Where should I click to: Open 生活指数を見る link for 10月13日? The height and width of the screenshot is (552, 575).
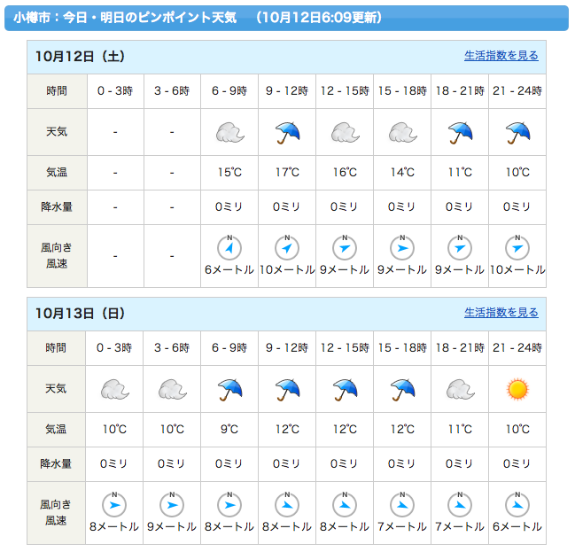(x=501, y=313)
